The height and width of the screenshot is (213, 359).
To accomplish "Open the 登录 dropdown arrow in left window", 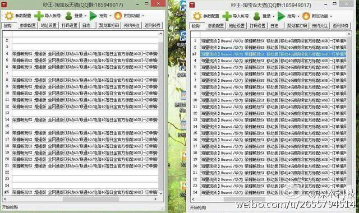I will (x=86, y=16).
